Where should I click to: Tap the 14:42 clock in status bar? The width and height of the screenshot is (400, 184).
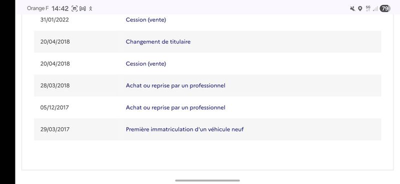click(x=60, y=8)
